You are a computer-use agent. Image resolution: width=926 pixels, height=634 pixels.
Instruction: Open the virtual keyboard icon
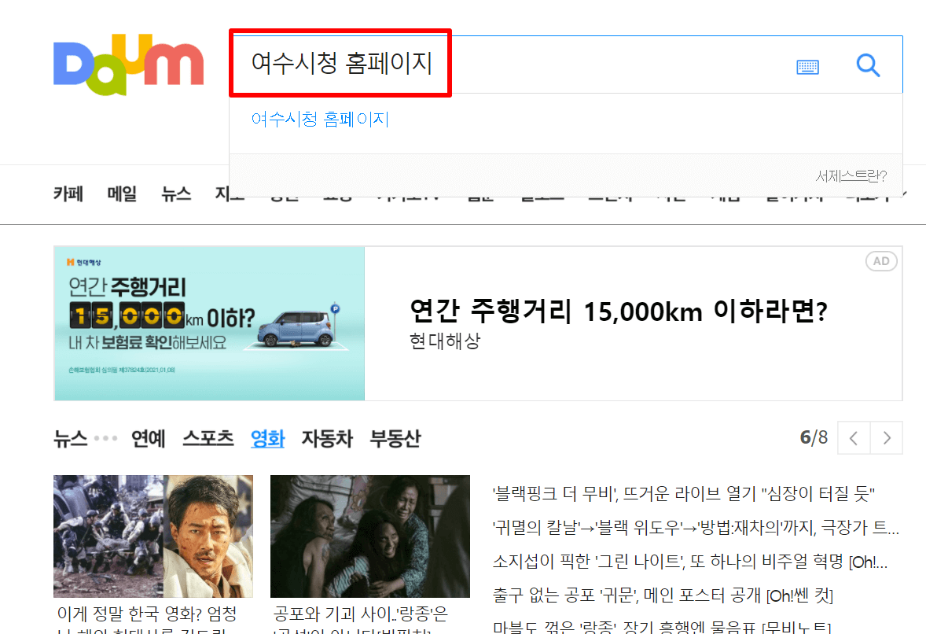click(x=807, y=67)
